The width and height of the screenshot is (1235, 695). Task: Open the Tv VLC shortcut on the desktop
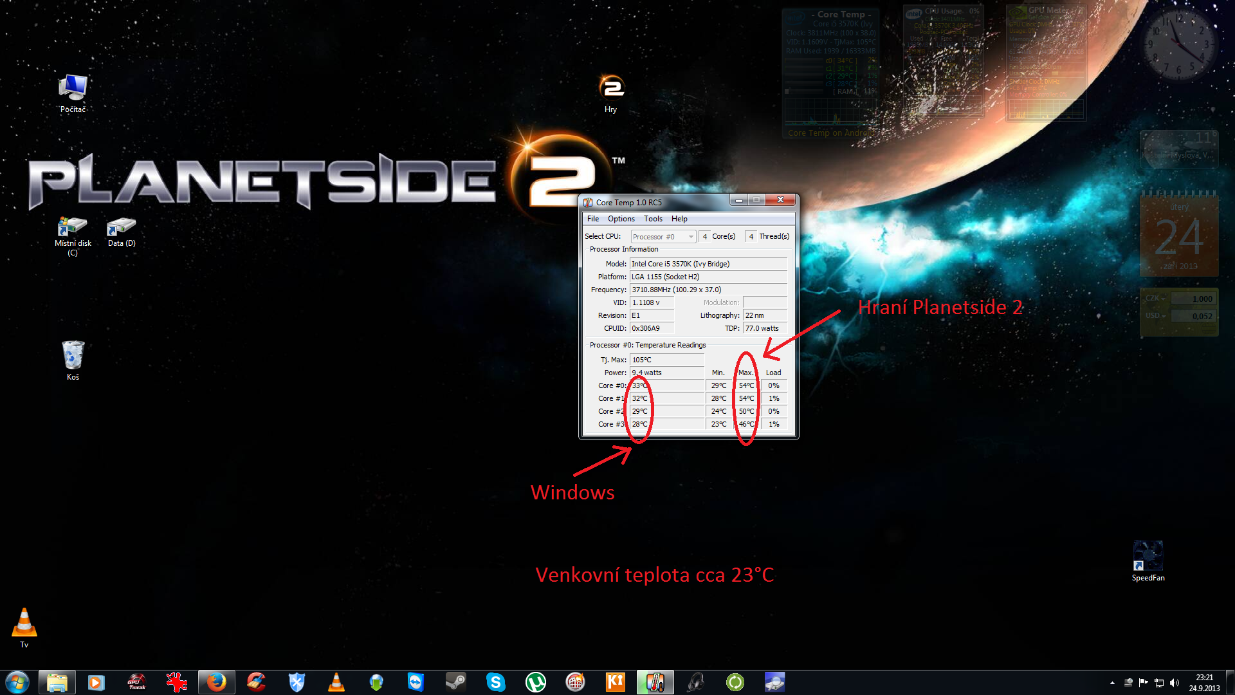tap(24, 627)
